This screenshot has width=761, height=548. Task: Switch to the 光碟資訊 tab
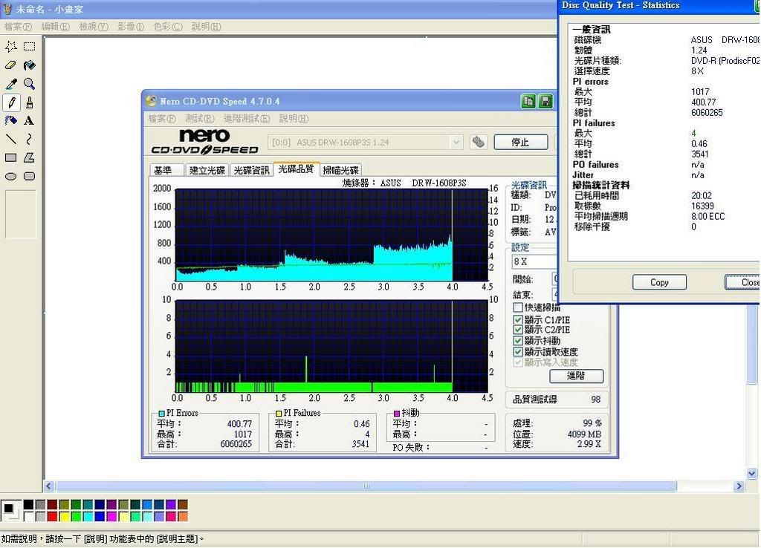point(251,170)
